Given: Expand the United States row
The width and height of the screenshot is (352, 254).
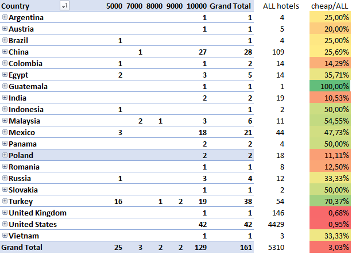Looking at the screenshot, I should click(5, 224).
